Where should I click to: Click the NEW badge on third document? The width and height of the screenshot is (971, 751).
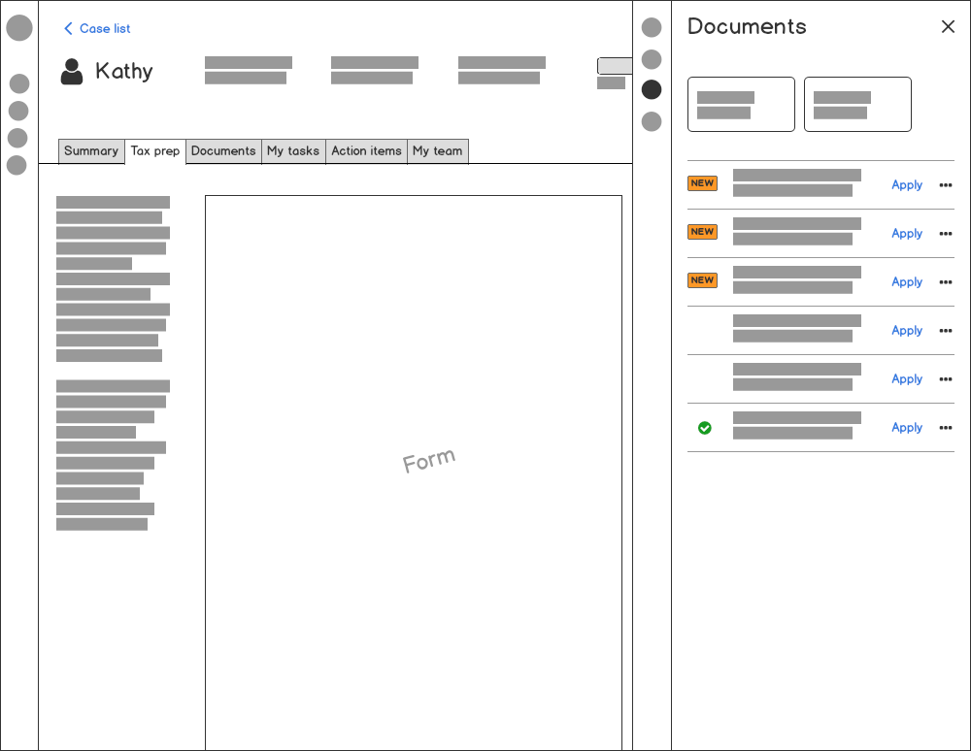[702, 280]
